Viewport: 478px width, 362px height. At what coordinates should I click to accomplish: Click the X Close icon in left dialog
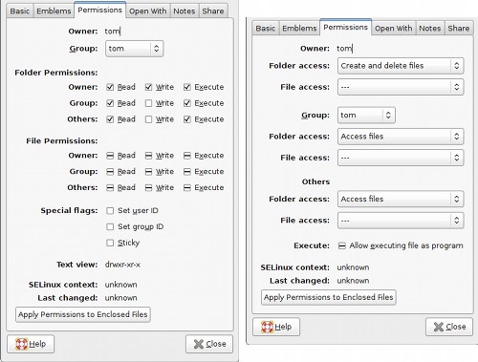pos(199,344)
